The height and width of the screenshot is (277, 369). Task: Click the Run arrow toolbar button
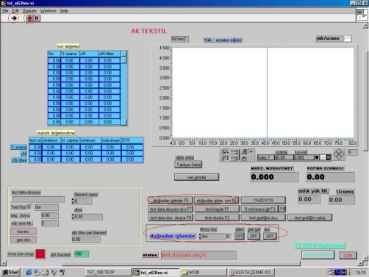pos(14,18)
